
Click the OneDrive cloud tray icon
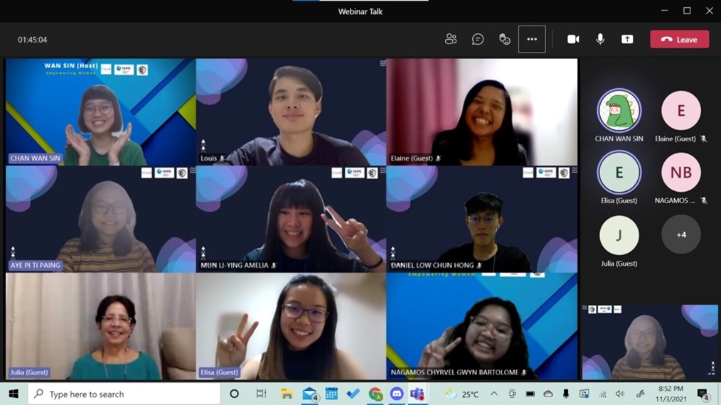coord(548,394)
